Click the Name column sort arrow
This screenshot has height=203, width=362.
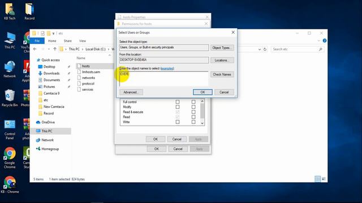click(110, 55)
